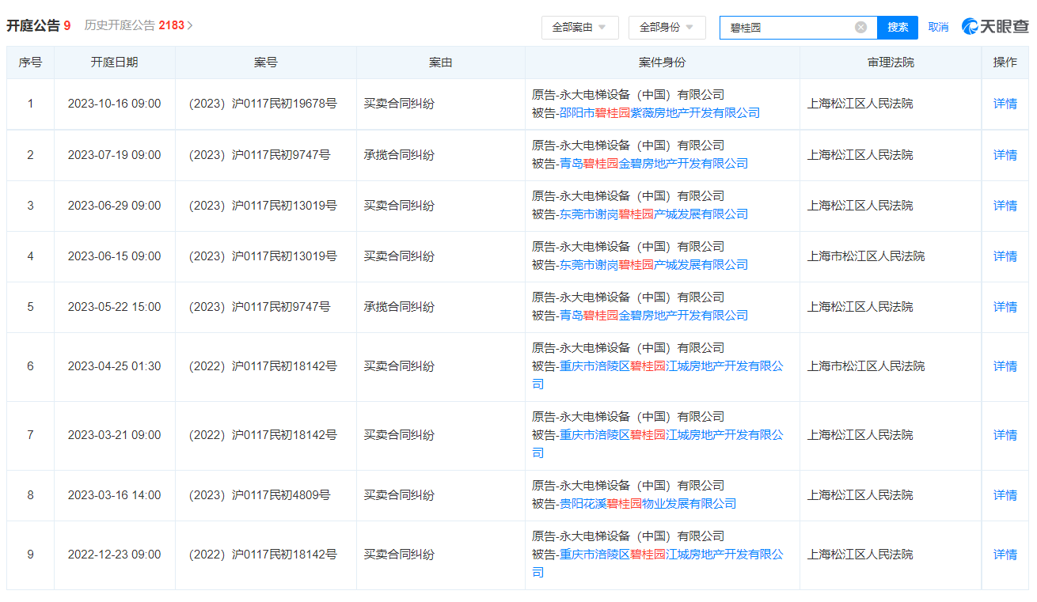Image resolution: width=1037 pixels, height=602 pixels.
Task: Clear the search field with the X icon
Action: point(860,27)
